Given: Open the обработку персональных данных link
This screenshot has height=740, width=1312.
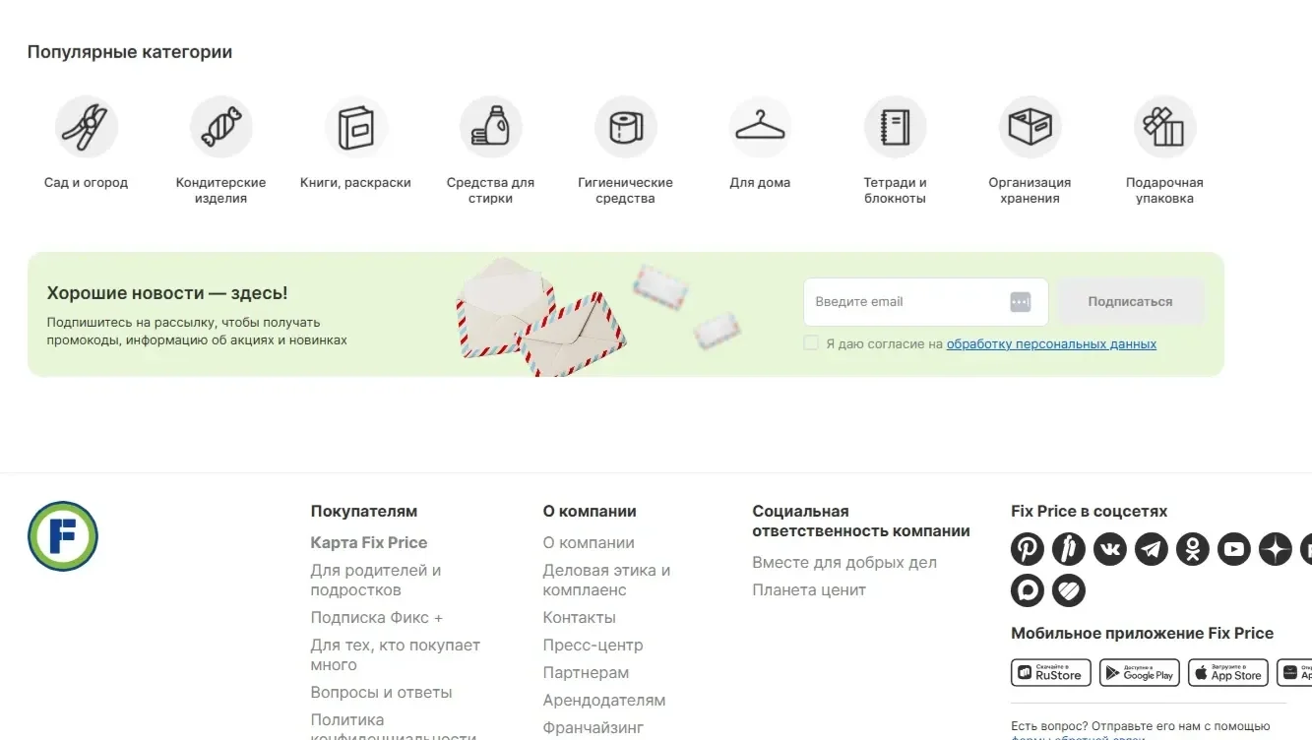Looking at the screenshot, I should pyautogui.click(x=1051, y=344).
